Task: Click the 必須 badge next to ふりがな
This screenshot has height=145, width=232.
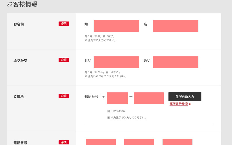Action: (64, 60)
